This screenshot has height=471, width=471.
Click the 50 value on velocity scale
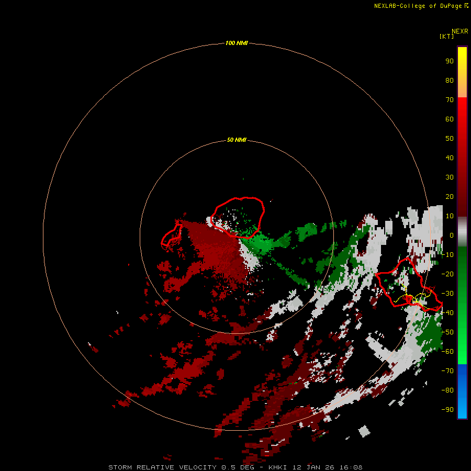(x=450, y=139)
